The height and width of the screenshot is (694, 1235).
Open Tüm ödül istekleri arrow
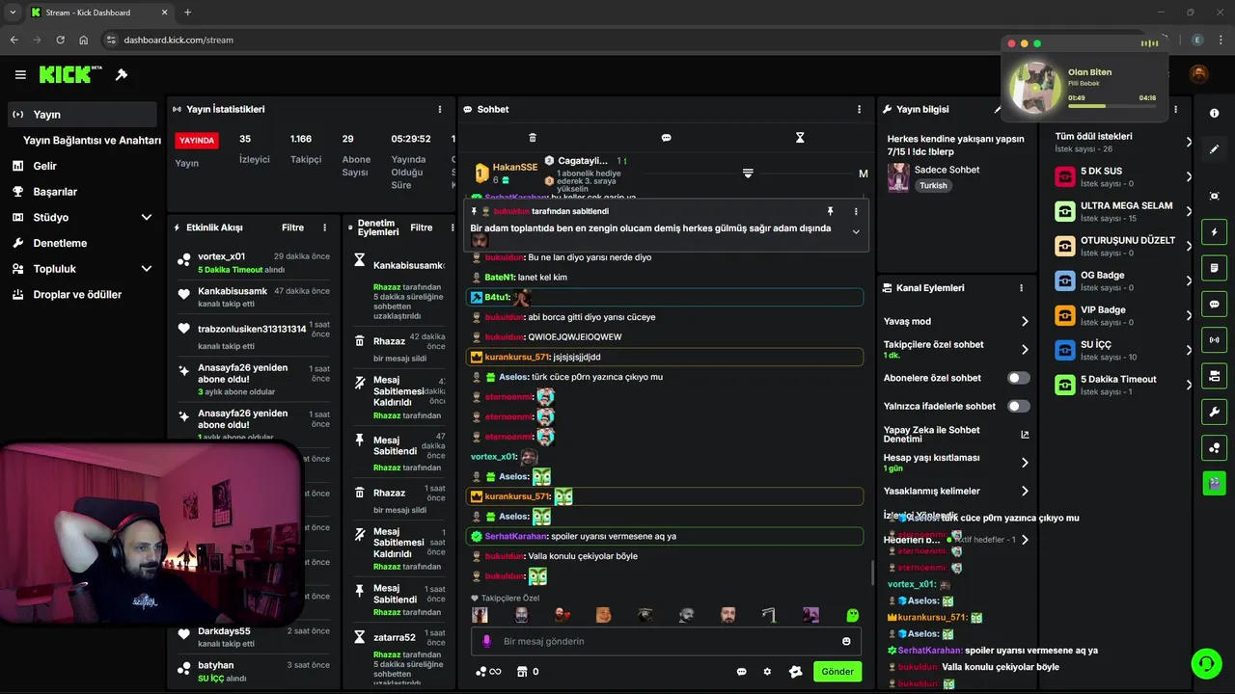[1188, 142]
